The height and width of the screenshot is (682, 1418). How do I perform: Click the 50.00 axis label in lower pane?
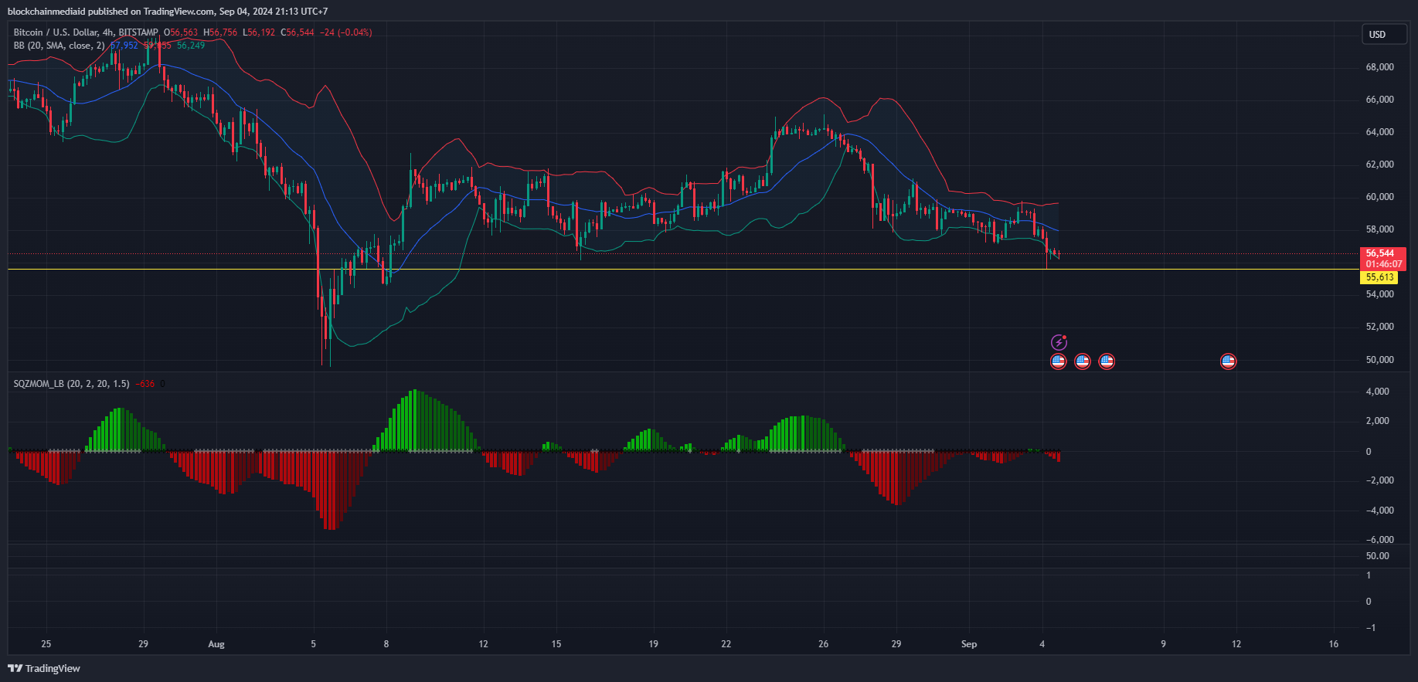(x=1378, y=556)
